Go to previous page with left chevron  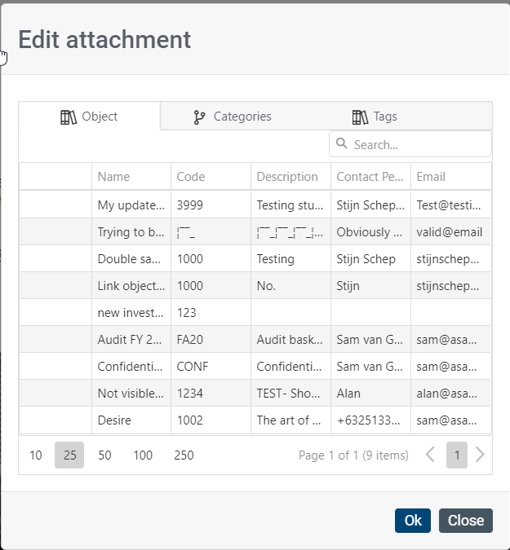coord(430,455)
